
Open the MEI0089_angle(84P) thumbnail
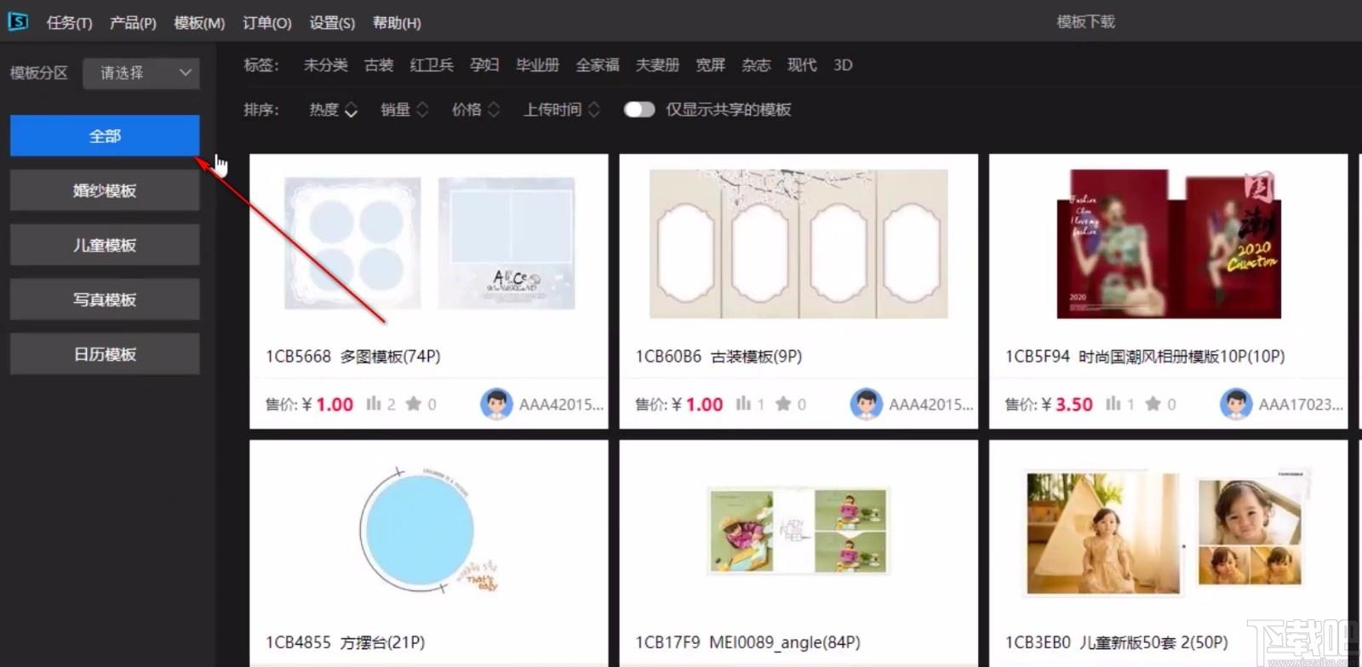(798, 530)
